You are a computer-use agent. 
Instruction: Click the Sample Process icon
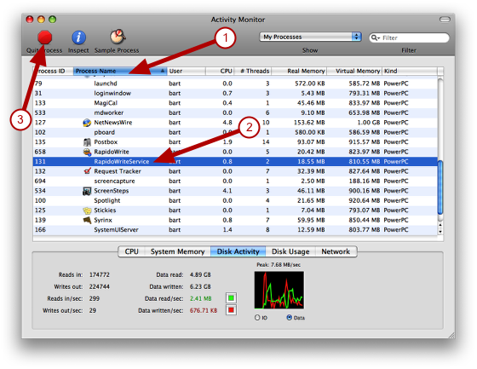[118, 37]
